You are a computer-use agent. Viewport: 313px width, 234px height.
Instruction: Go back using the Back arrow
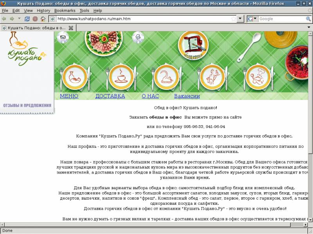[x=4, y=19]
